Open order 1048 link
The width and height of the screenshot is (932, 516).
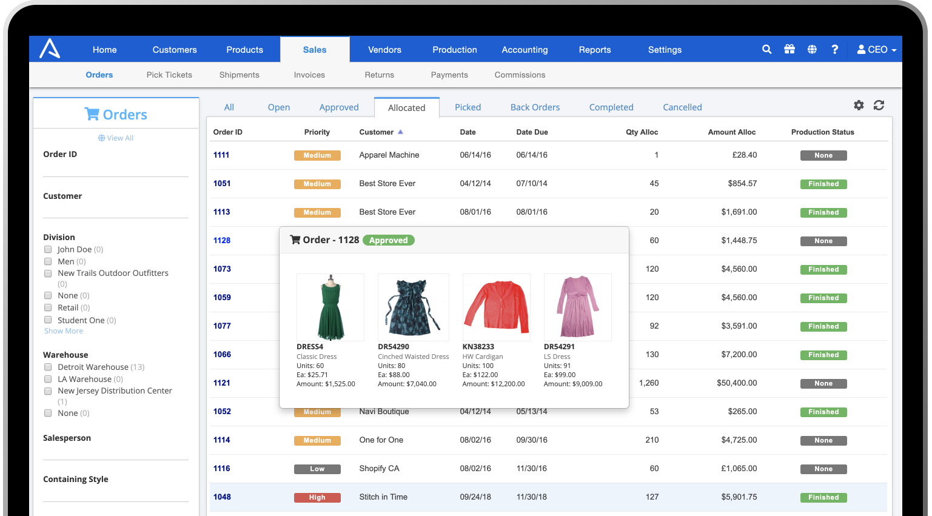coord(222,497)
